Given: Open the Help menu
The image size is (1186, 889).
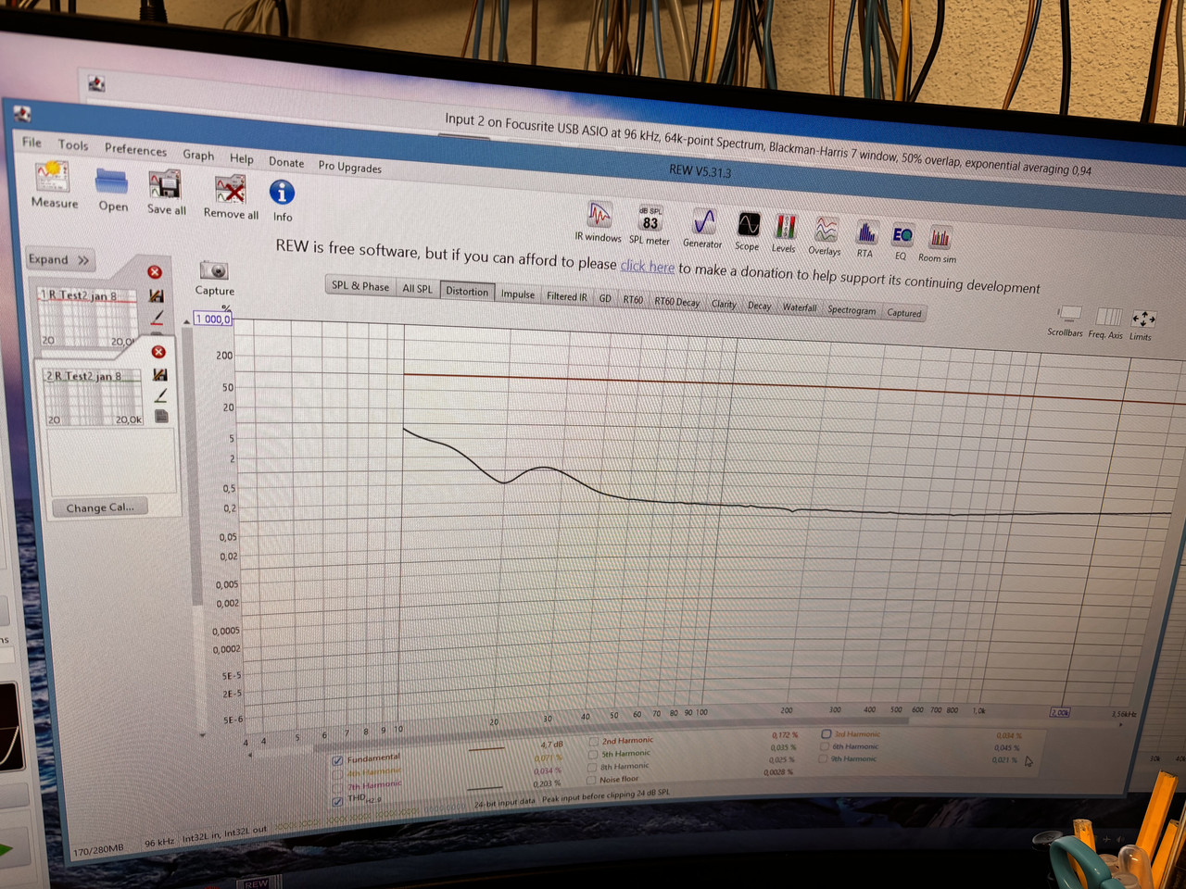Looking at the screenshot, I should click(242, 158).
